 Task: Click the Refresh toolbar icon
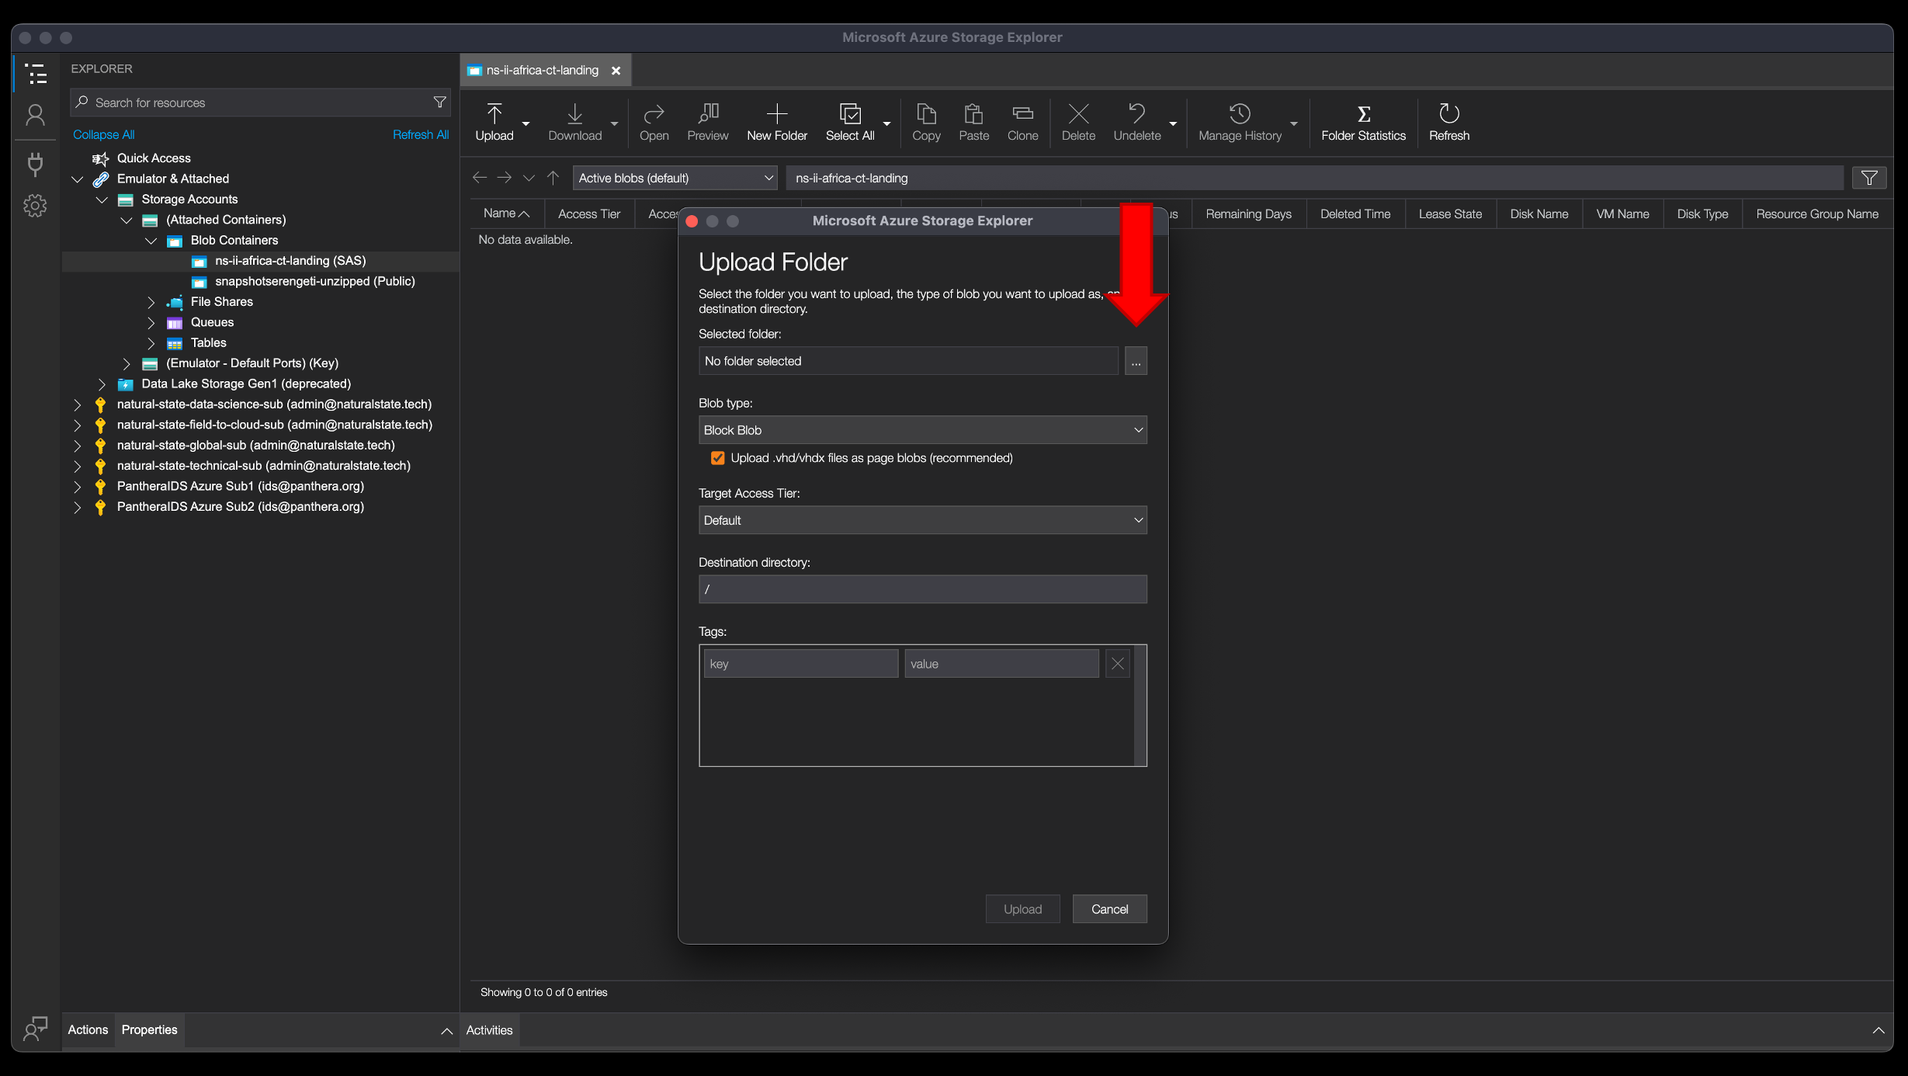pos(1448,123)
